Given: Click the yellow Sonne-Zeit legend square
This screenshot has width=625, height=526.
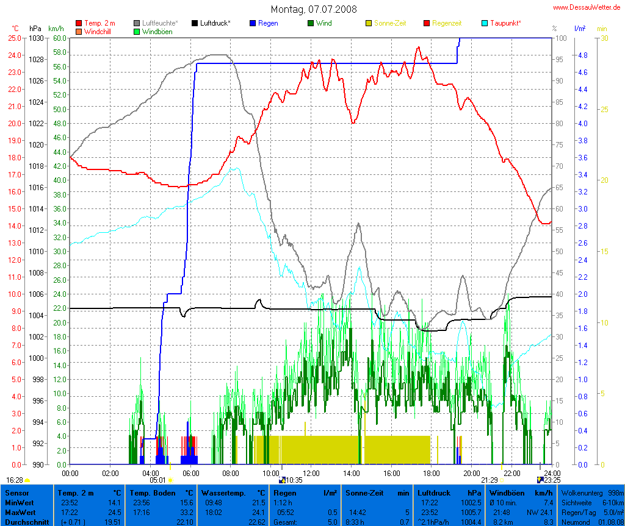Looking at the screenshot, I should [369, 23].
